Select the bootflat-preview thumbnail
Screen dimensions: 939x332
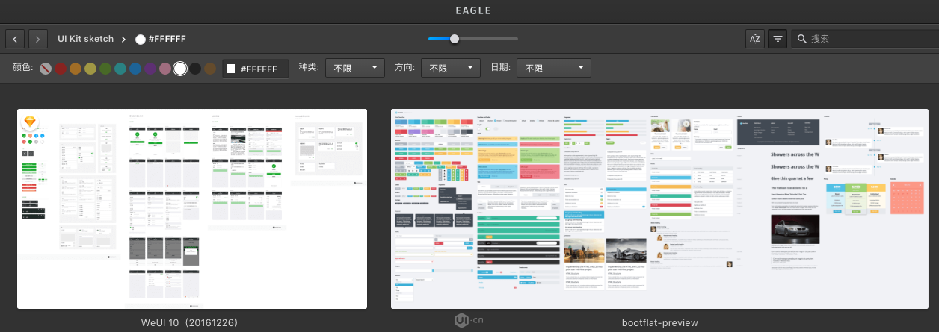659,209
